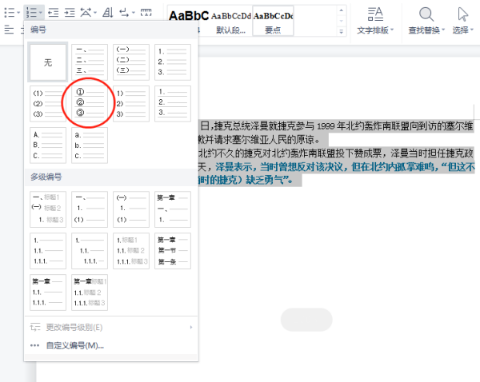
Task: Click the document line about 1999 年北约轰炸南联盟
Action: click(x=336, y=125)
